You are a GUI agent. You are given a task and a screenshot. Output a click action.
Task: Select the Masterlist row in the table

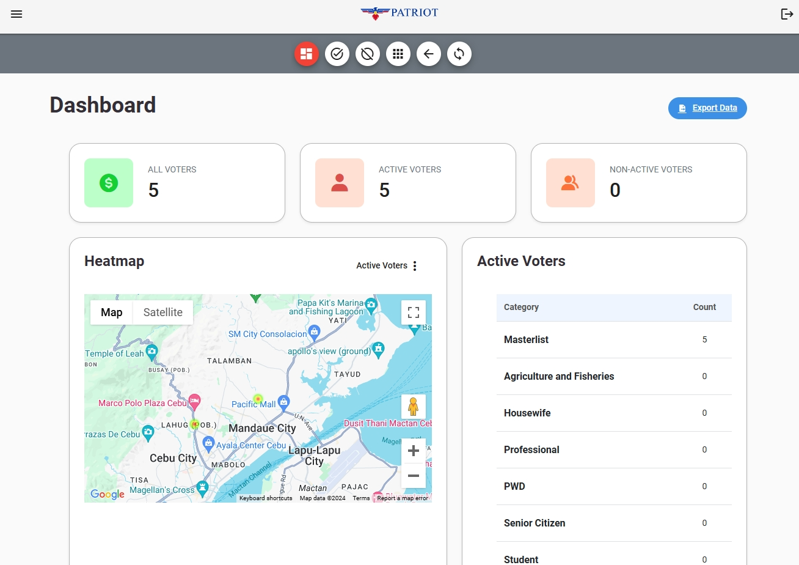point(614,339)
